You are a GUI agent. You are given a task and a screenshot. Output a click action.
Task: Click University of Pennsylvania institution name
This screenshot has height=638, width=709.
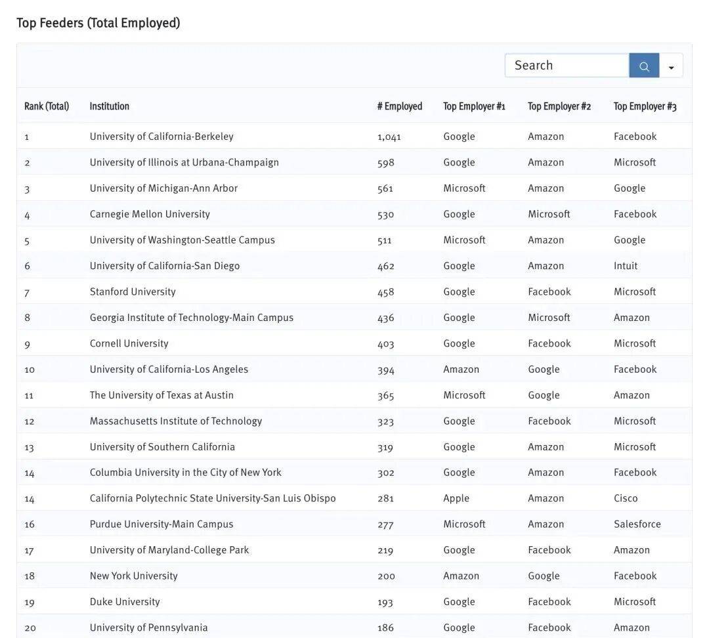[148, 627]
